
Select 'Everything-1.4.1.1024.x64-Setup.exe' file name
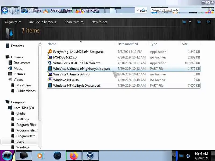click(78, 52)
